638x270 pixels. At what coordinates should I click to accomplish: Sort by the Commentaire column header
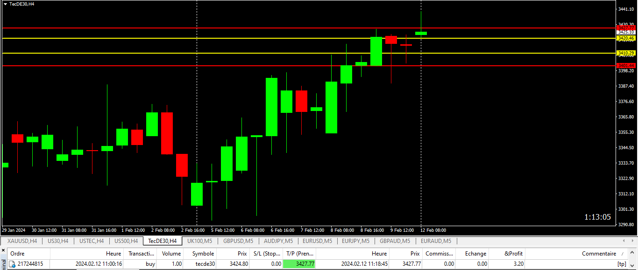point(577,254)
